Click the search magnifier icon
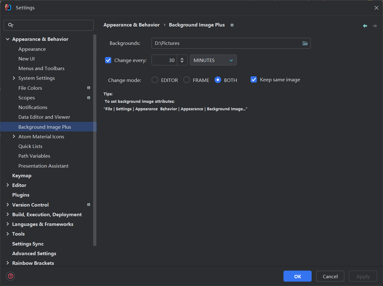 tap(11, 25)
